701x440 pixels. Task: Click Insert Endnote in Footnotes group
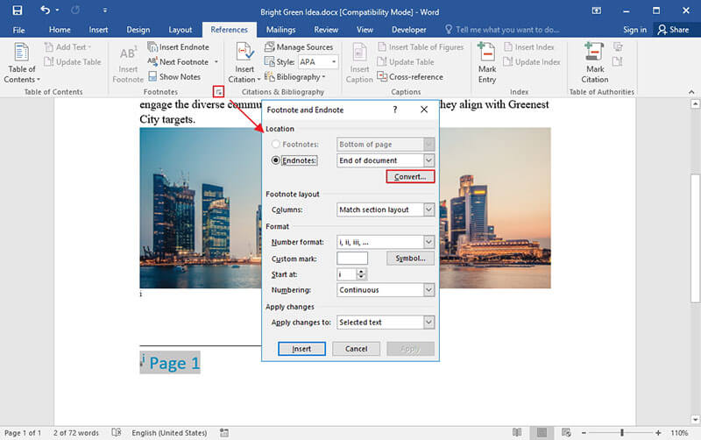coord(179,47)
